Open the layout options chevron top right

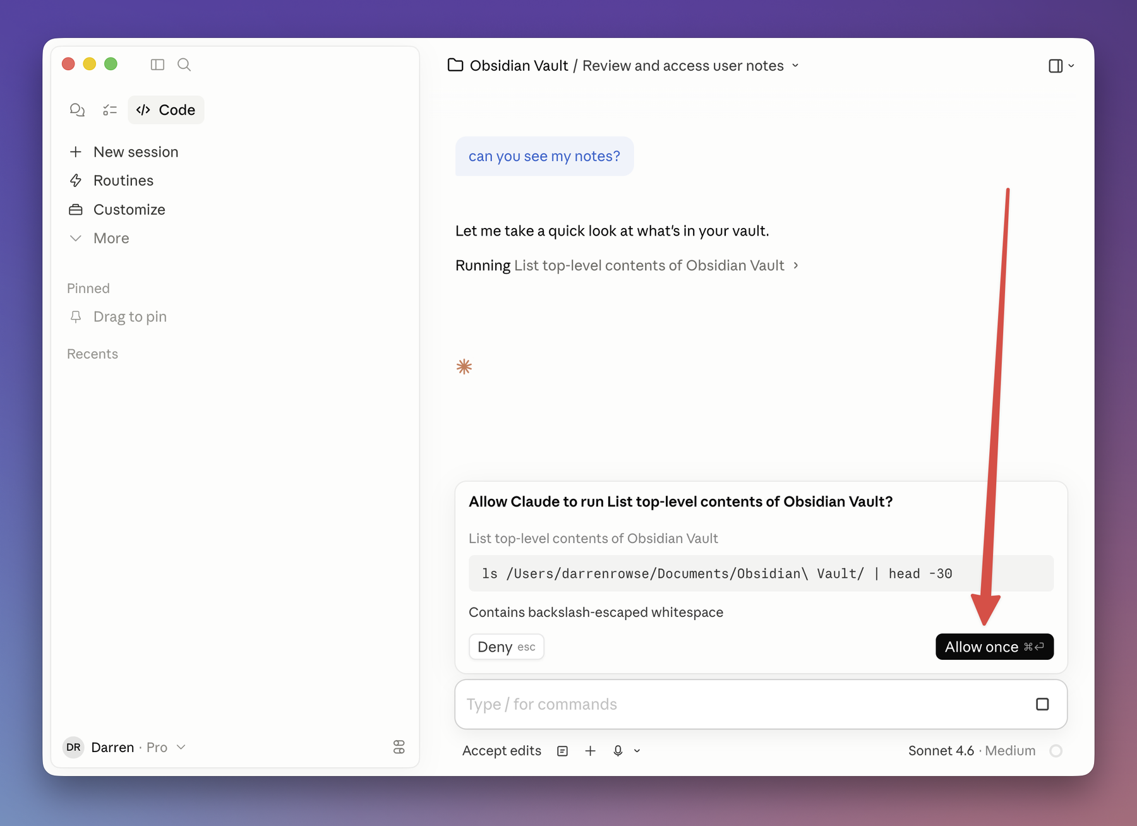[1071, 66]
